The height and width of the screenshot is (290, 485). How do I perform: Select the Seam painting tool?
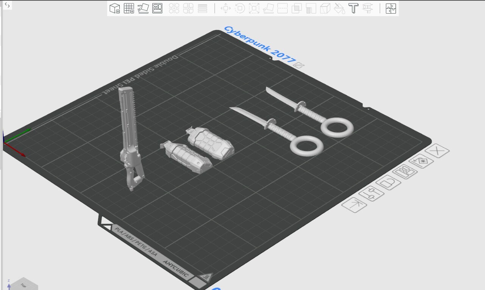(x=325, y=8)
